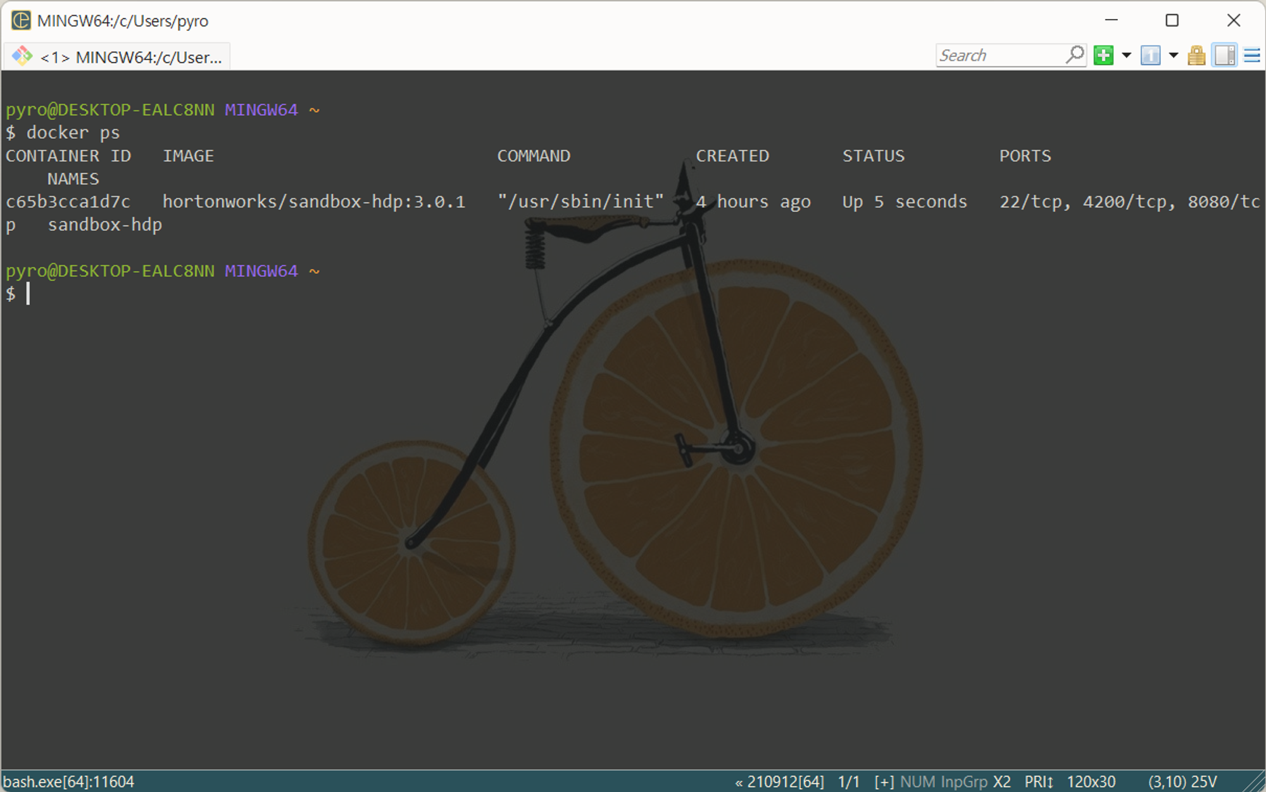The width and height of the screenshot is (1266, 792).
Task: Select the MINGW64:/c/User... console tab
Action: (118, 57)
